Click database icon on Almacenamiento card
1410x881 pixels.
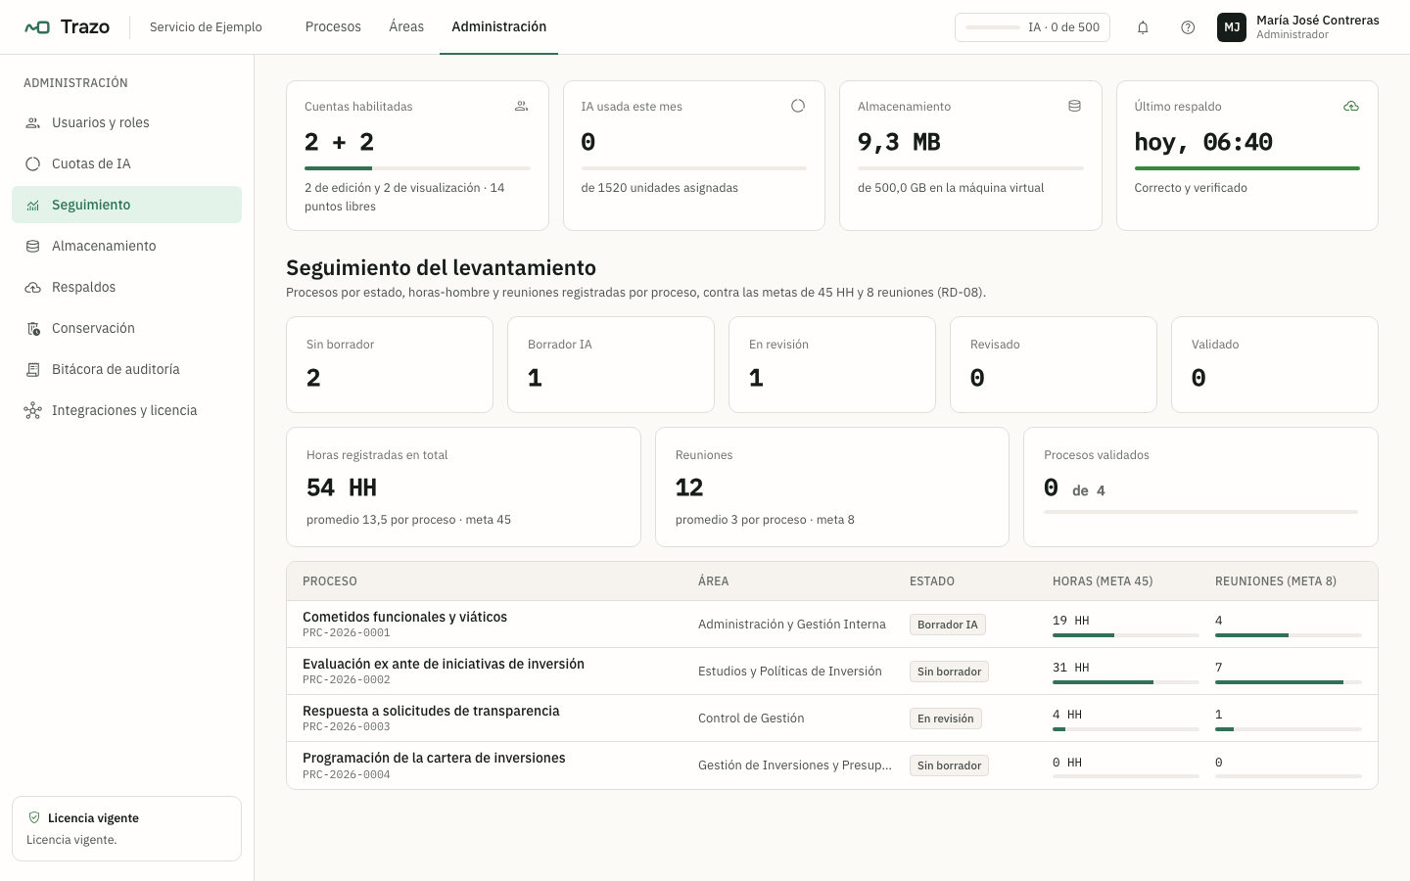tap(1074, 106)
